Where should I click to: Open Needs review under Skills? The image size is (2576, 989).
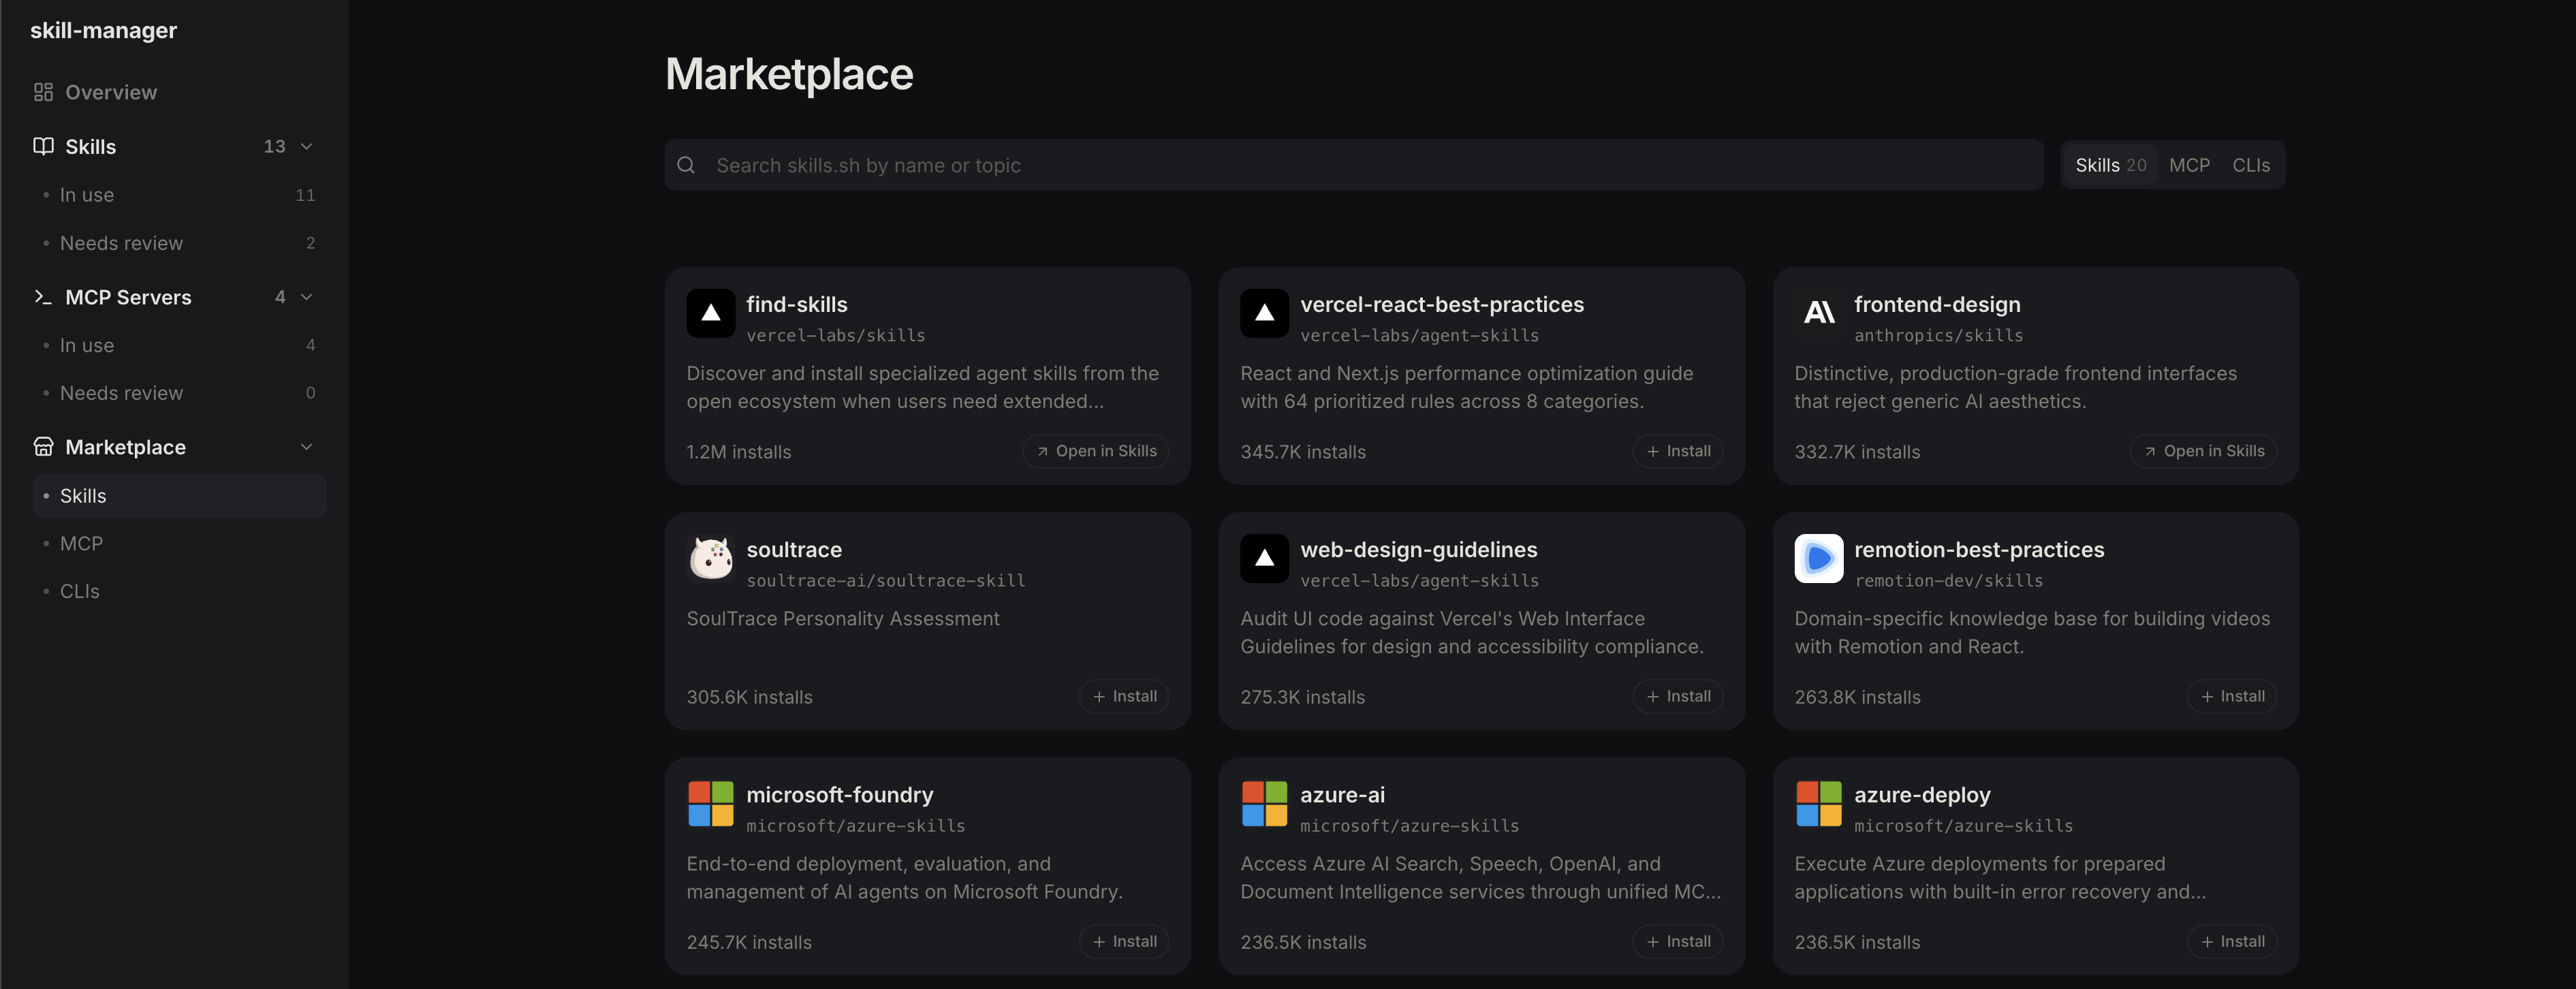click(x=121, y=243)
